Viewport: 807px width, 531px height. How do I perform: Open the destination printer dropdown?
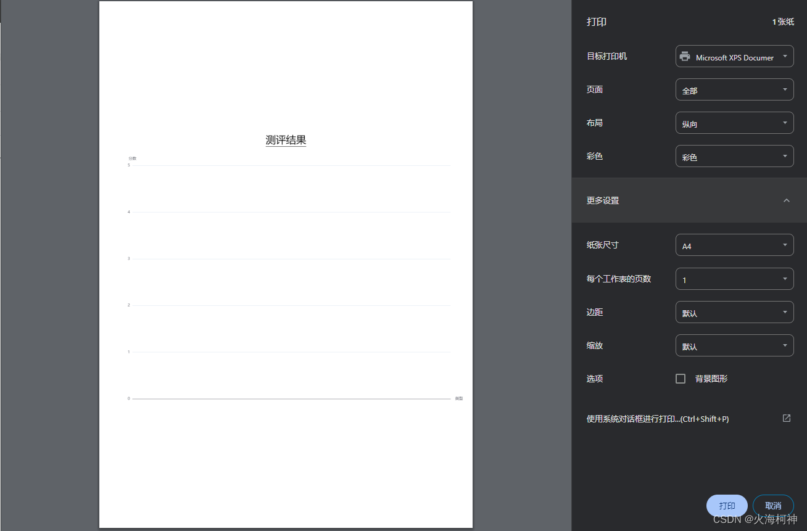734,56
